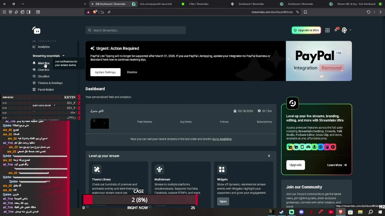The height and width of the screenshot is (216, 385).
Task: Click the Peak Viewers label
Action: 144,122
